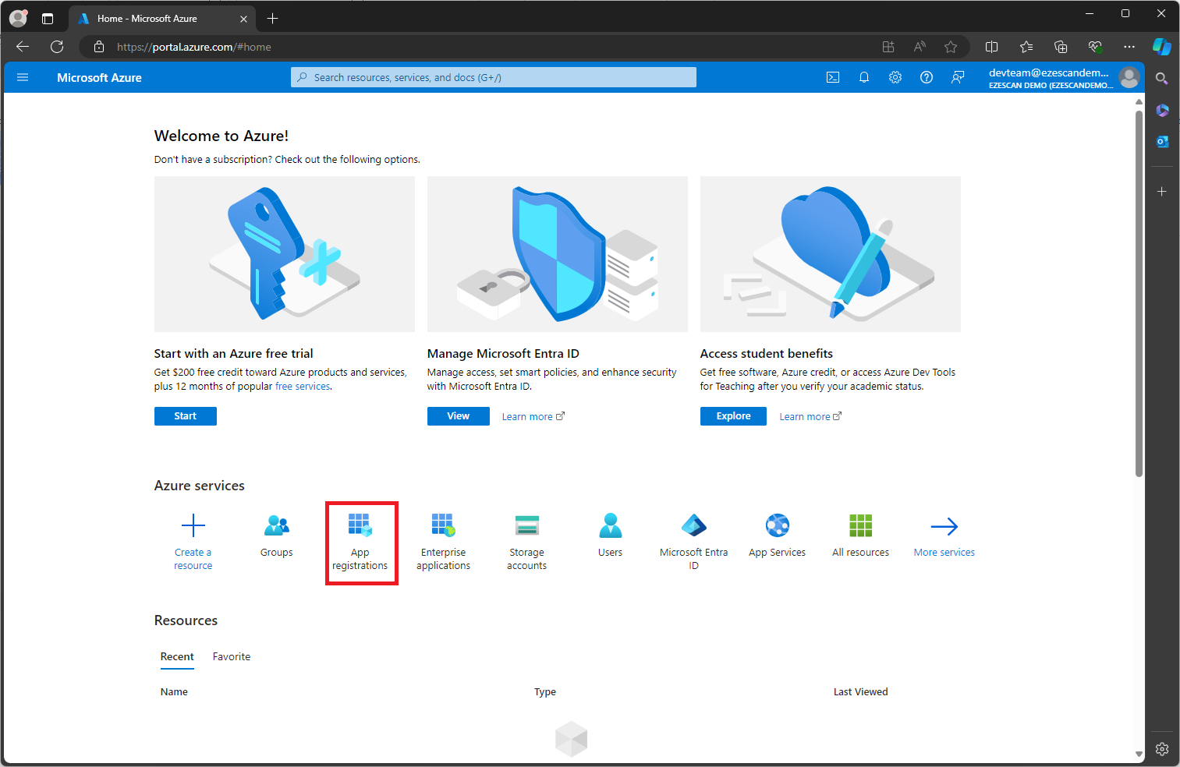
Task: Click the Start free trial button
Action: click(185, 416)
